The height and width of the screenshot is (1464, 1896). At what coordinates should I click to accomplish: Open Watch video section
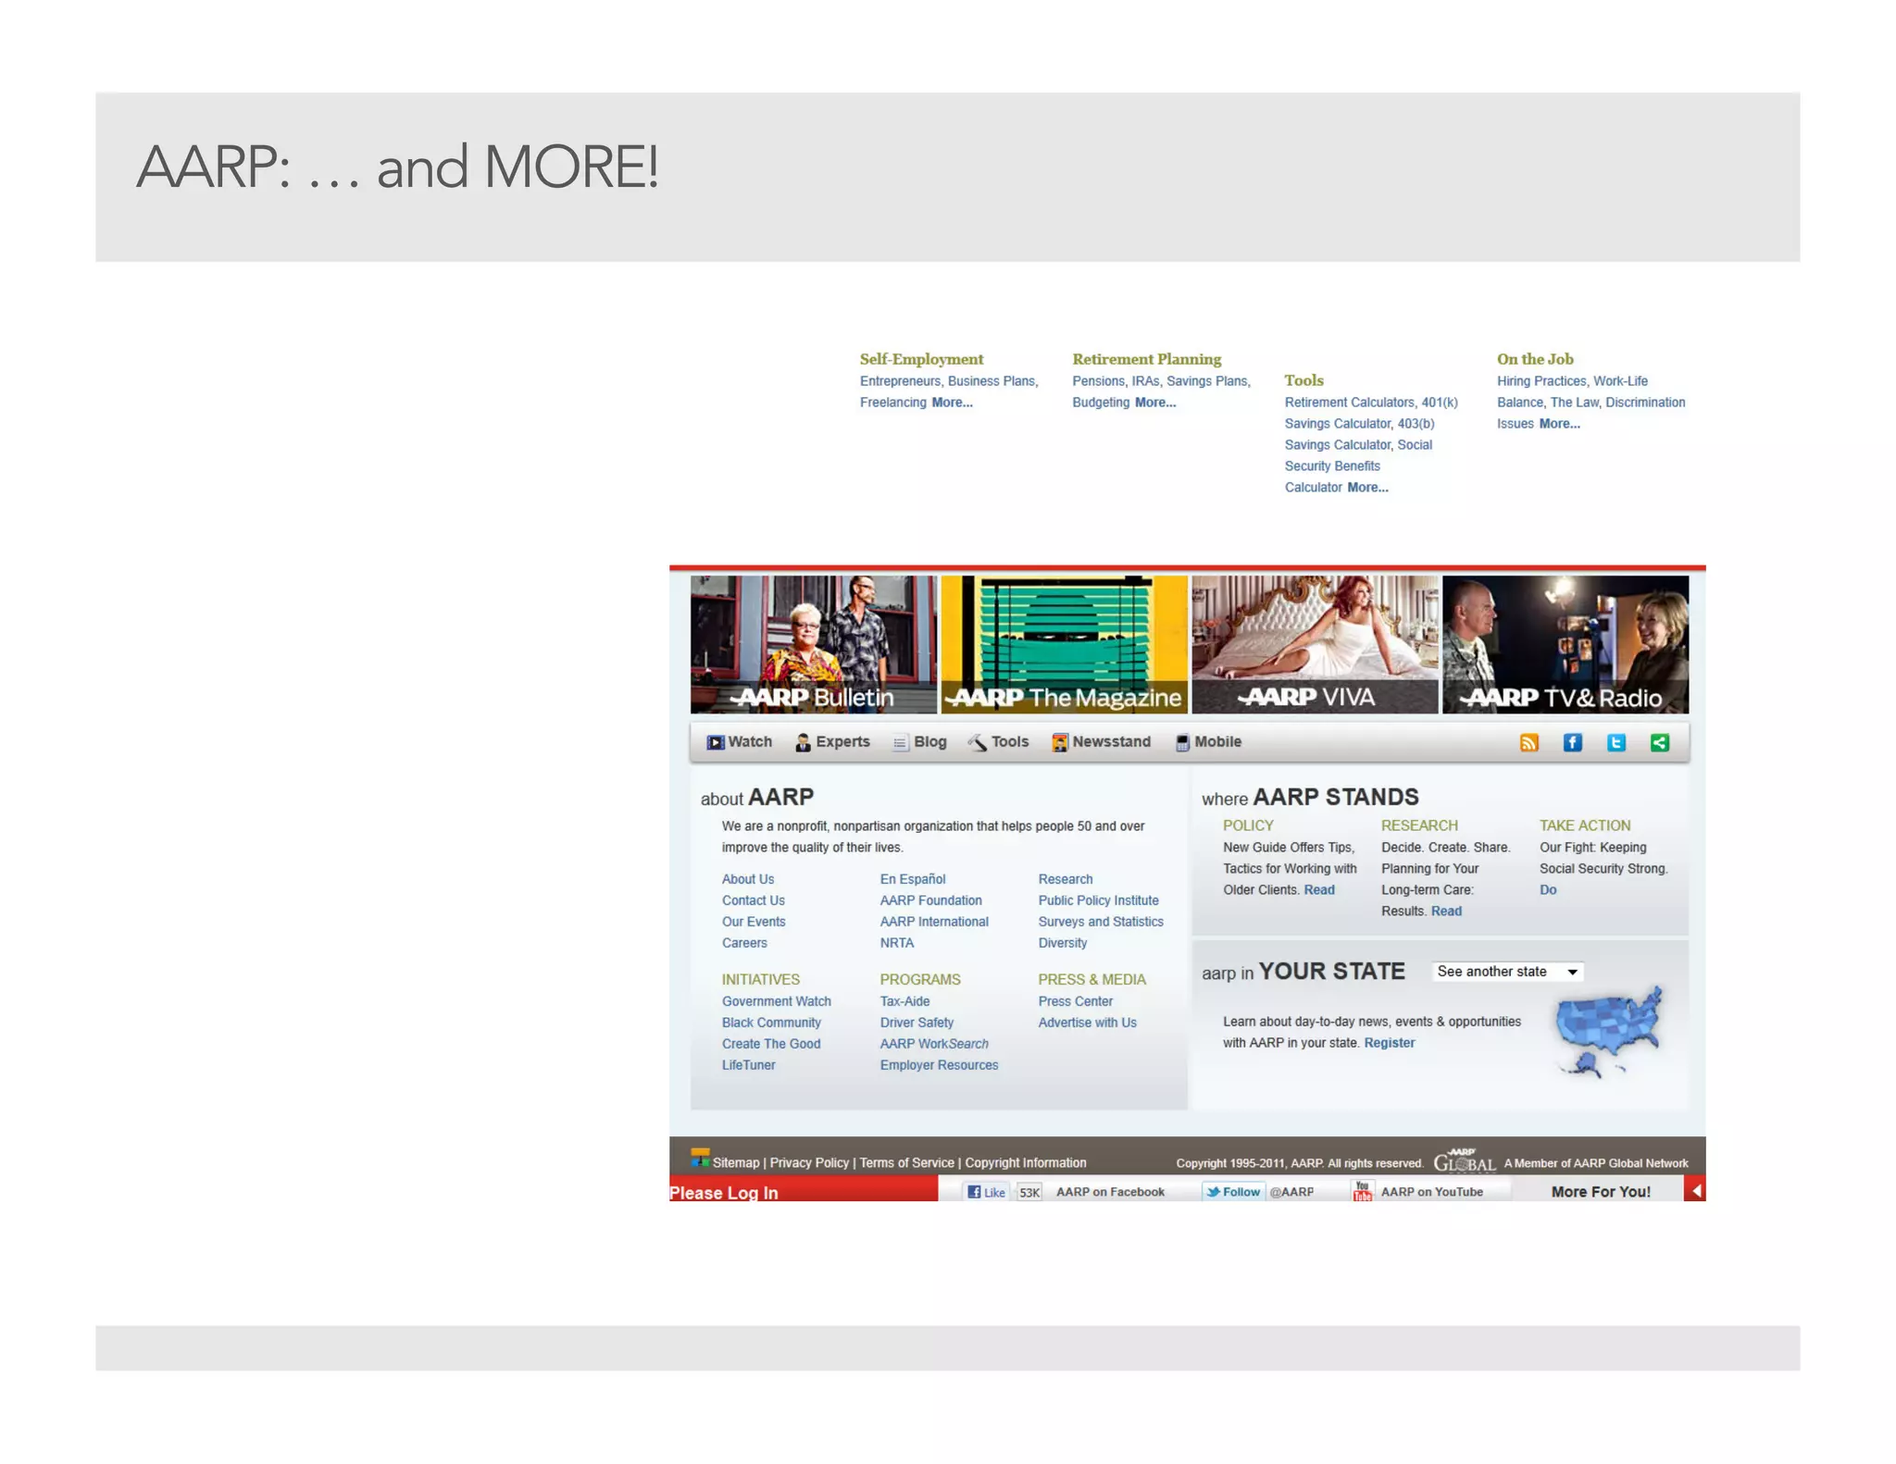coord(739,742)
